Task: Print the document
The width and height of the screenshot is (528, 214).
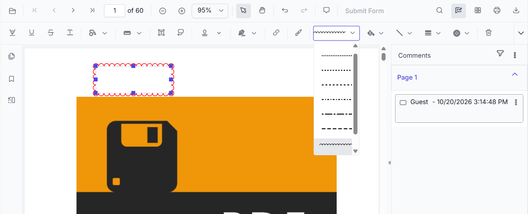Action: pyautogui.click(x=497, y=11)
